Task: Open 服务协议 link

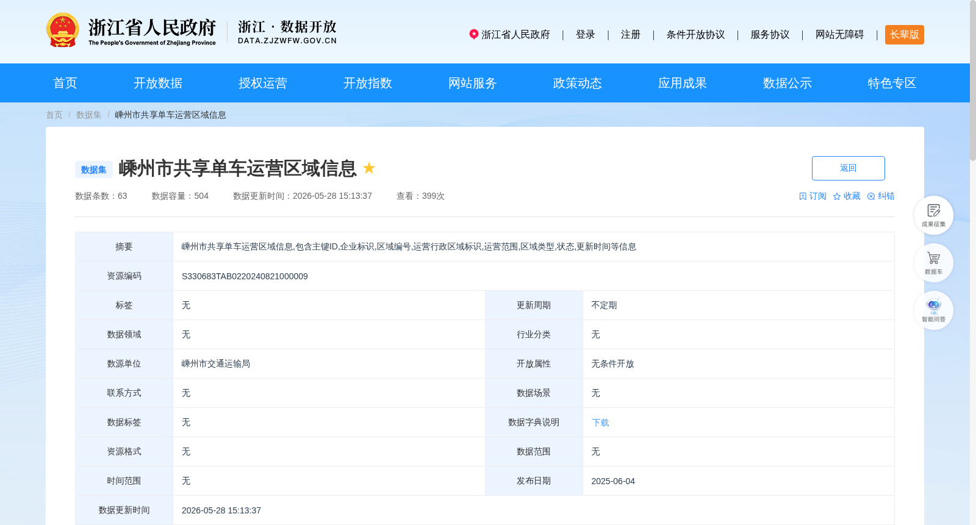Action: (x=770, y=35)
